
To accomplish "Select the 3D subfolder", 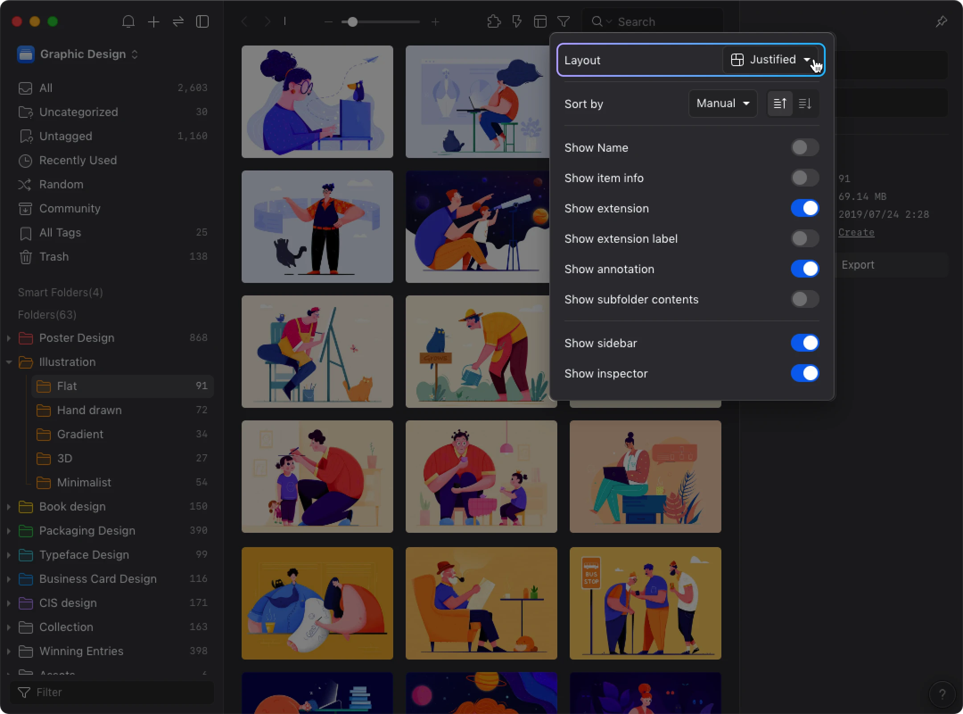I will click(x=123, y=458).
